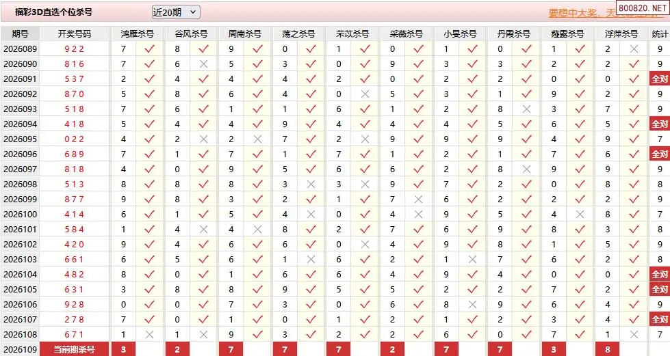
Task: Click the red 浮萍杀号 current pick 8
Action: (x=608, y=350)
